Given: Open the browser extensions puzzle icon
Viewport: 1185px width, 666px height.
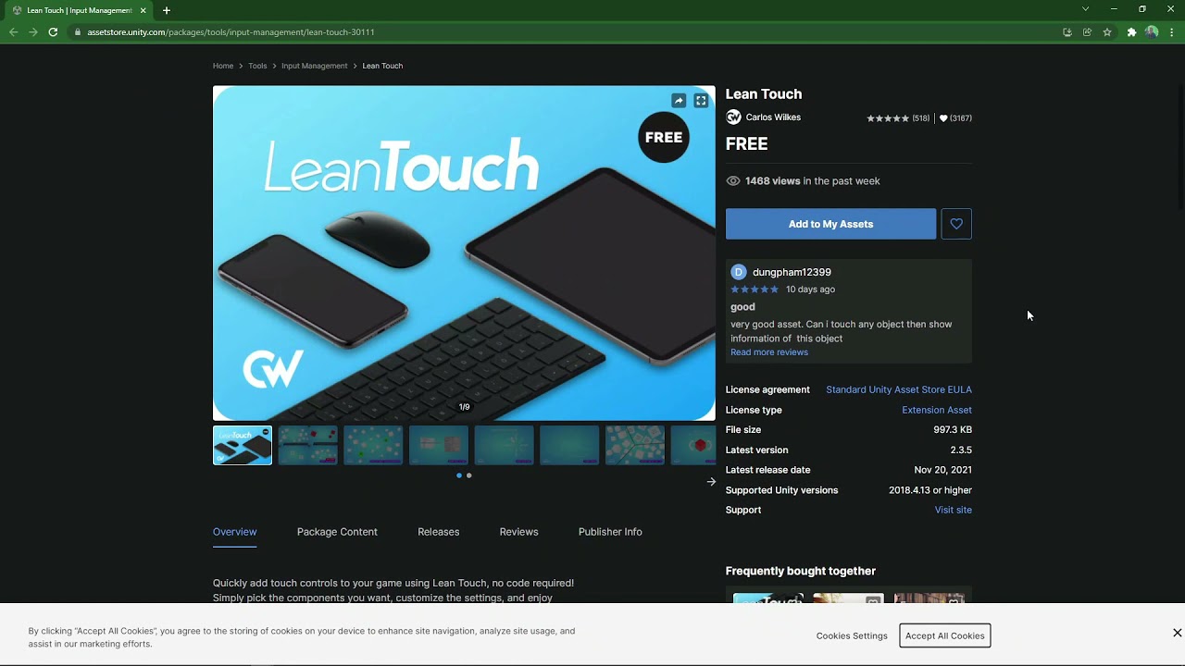Looking at the screenshot, I should (x=1131, y=31).
